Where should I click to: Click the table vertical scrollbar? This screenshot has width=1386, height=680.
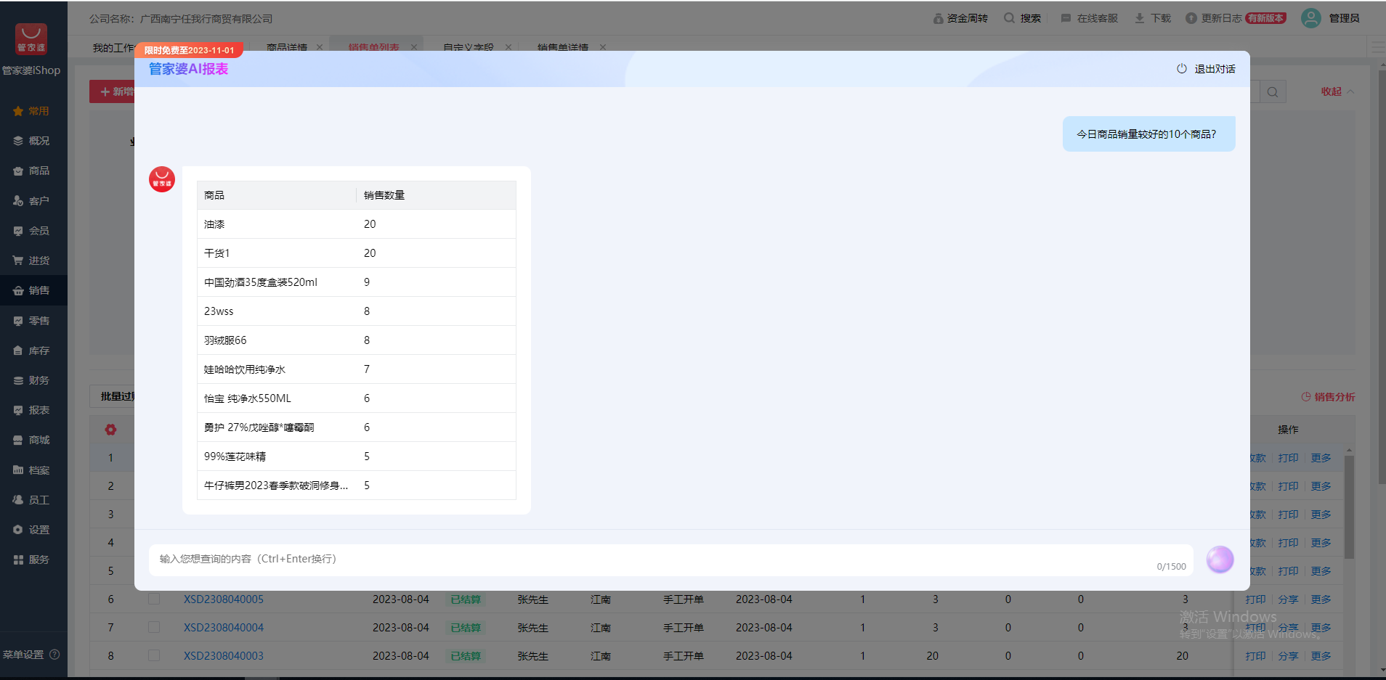pos(1349,508)
